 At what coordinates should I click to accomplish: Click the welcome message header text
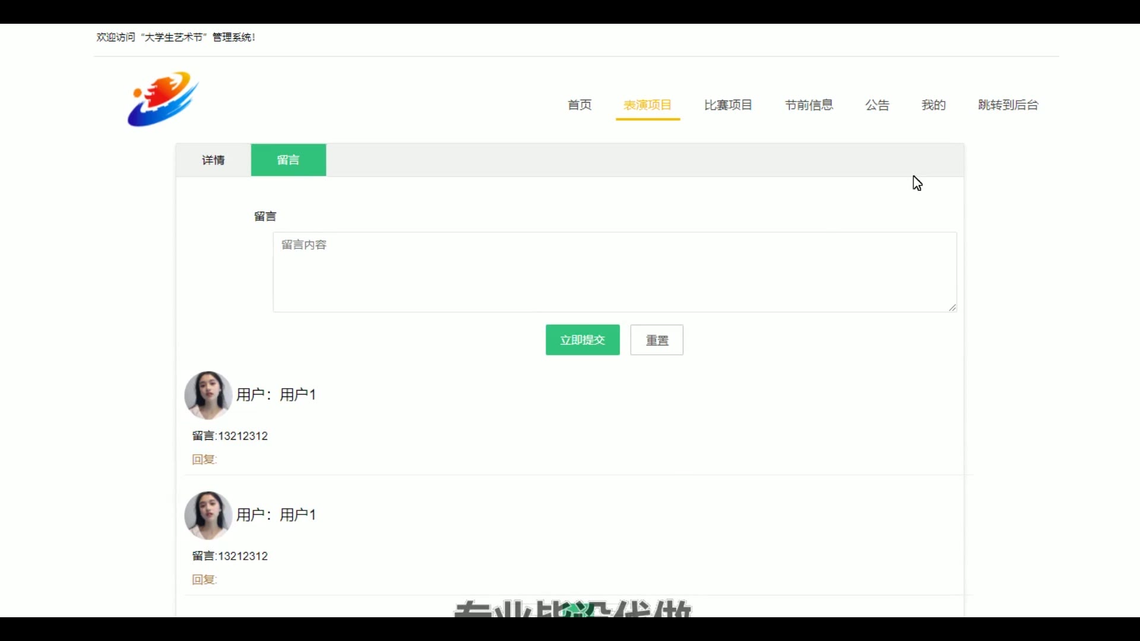tap(176, 37)
